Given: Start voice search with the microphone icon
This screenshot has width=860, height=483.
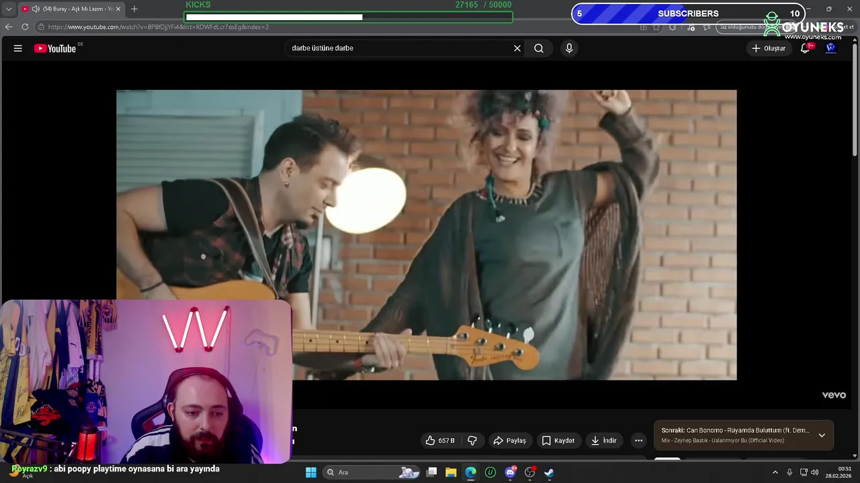Looking at the screenshot, I should point(569,48).
